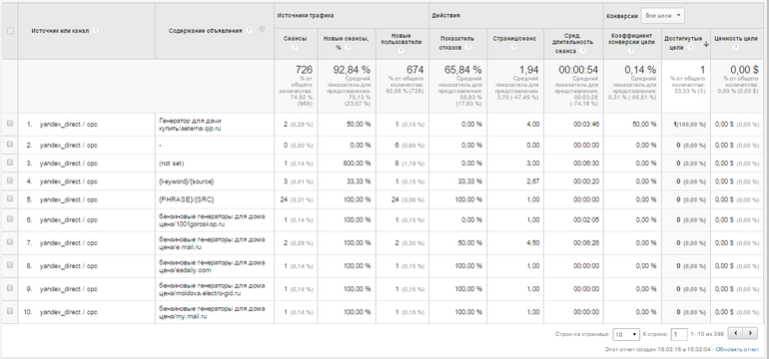Select checkbox for row 10
This screenshot has width=769, height=359.
point(10,311)
